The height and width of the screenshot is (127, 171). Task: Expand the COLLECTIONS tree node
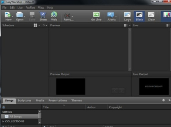tap(3, 121)
